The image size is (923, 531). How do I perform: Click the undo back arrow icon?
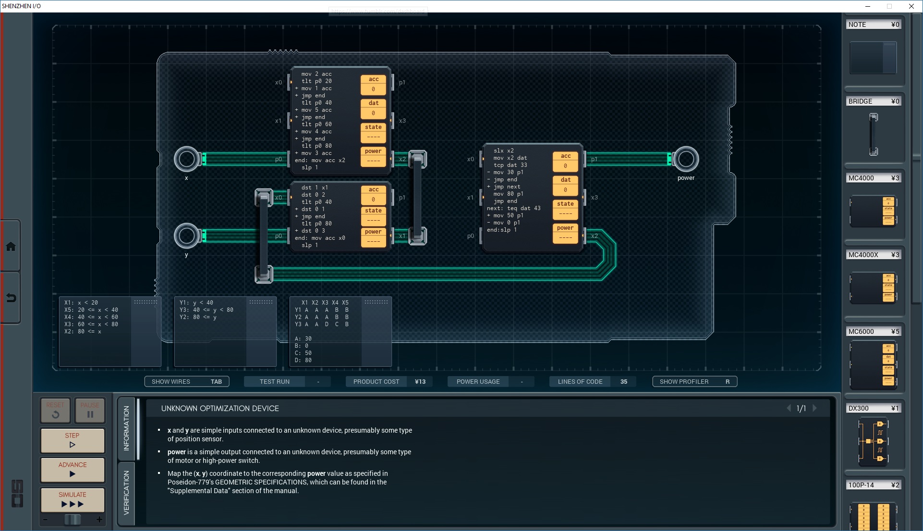click(x=11, y=298)
